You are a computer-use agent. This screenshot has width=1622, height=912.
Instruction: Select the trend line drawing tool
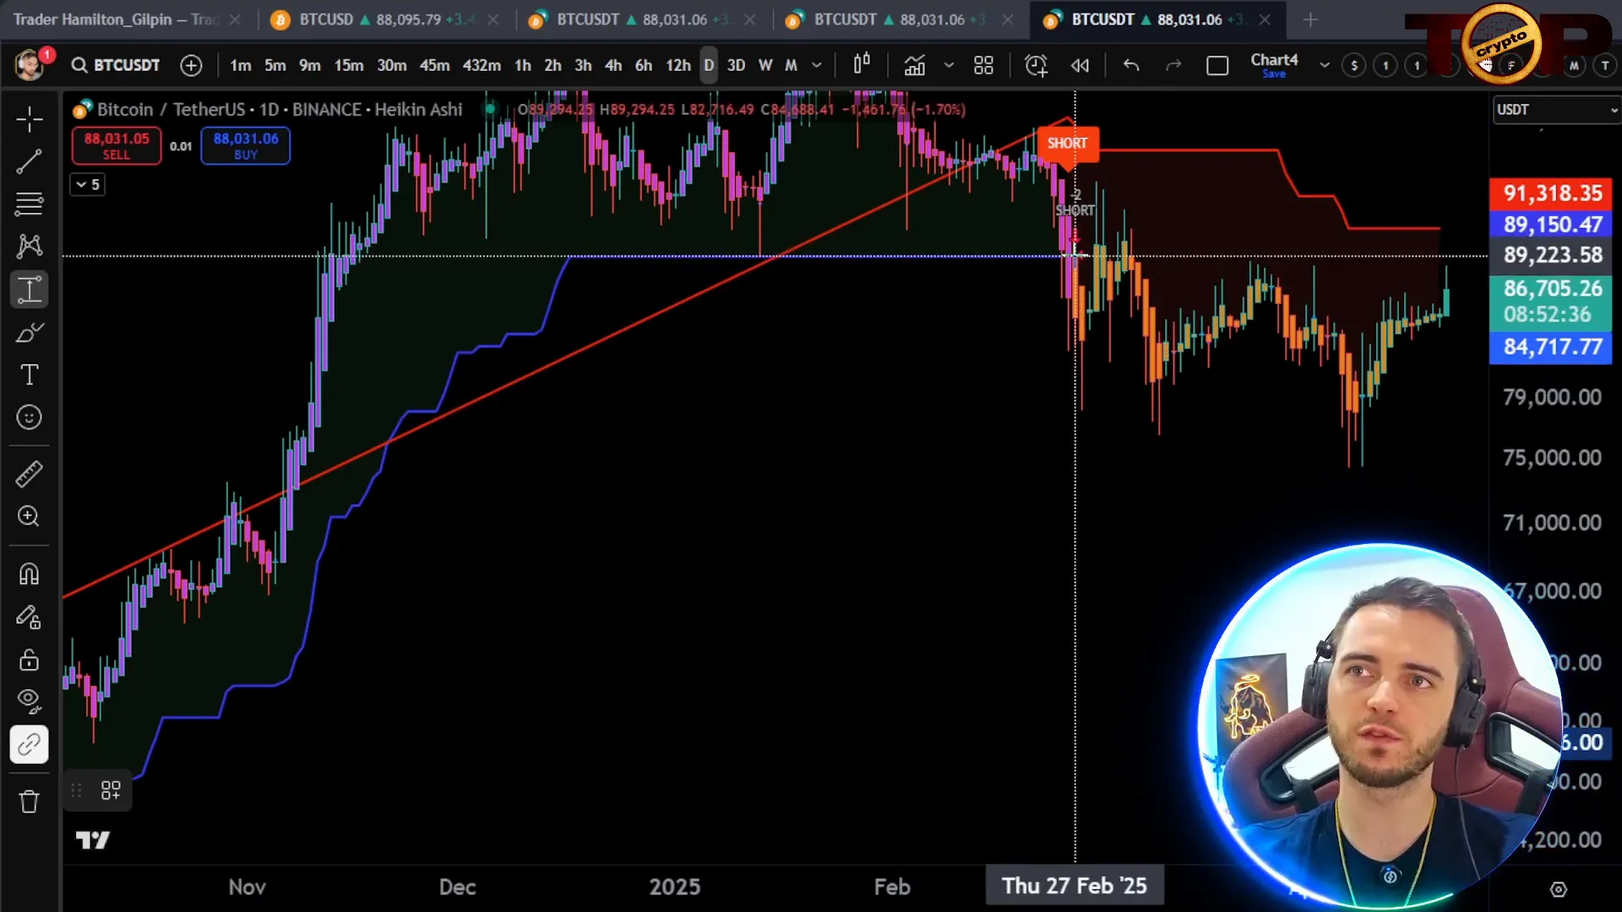pos(30,161)
